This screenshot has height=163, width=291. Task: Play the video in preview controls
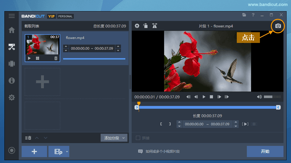pos(204,97)
